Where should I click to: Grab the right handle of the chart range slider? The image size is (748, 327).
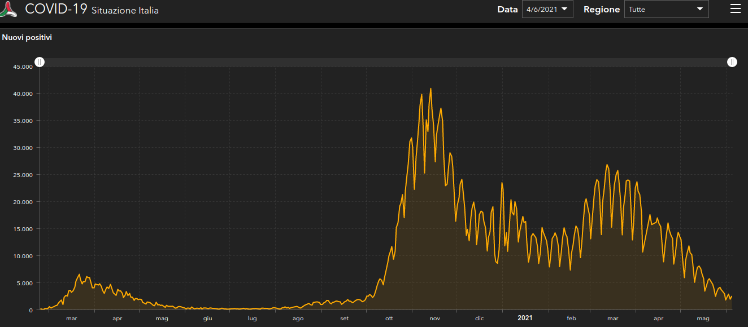(x=732, y=62)
